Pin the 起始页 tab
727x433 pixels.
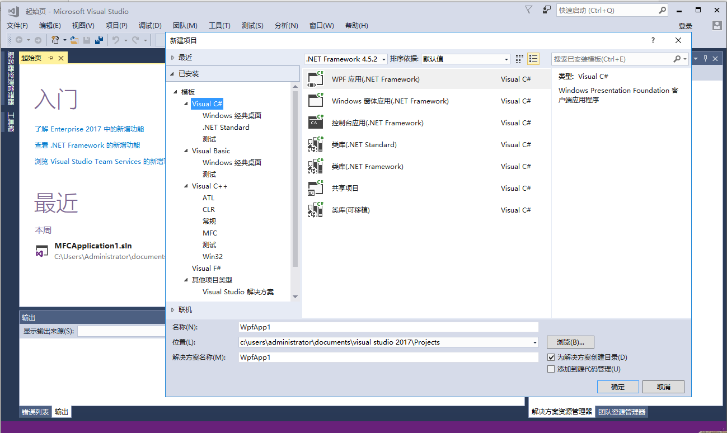pos(50,58)
